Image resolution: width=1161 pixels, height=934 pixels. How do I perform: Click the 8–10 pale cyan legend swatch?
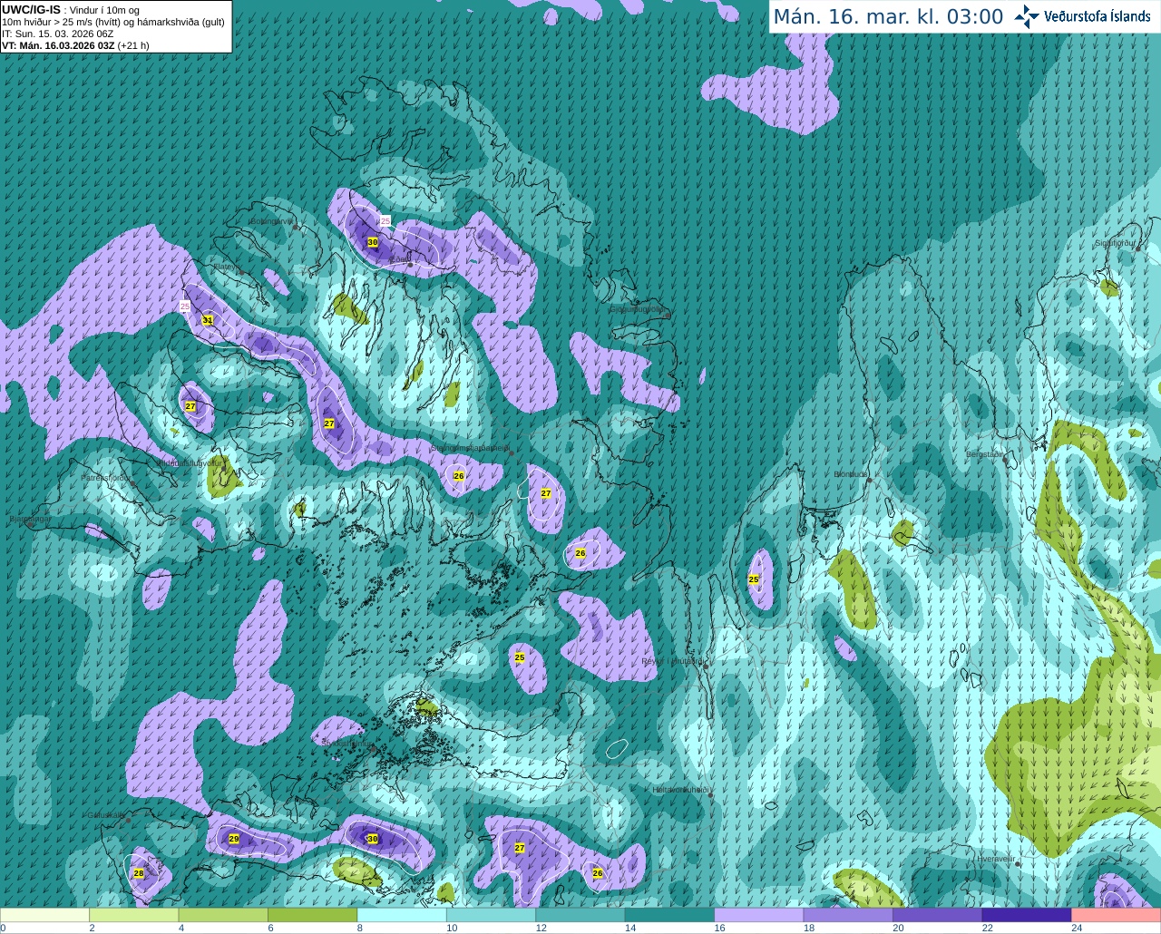click(x=402, y=915)
